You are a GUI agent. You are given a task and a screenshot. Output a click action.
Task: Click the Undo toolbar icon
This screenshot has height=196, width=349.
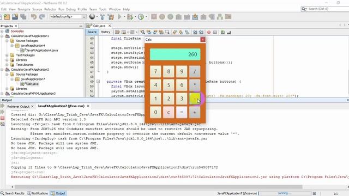(34, 17)
